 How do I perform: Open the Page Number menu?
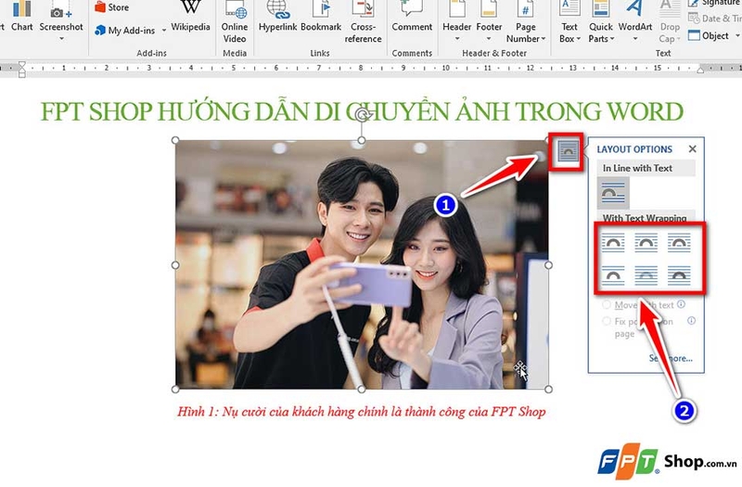(526, 22)
